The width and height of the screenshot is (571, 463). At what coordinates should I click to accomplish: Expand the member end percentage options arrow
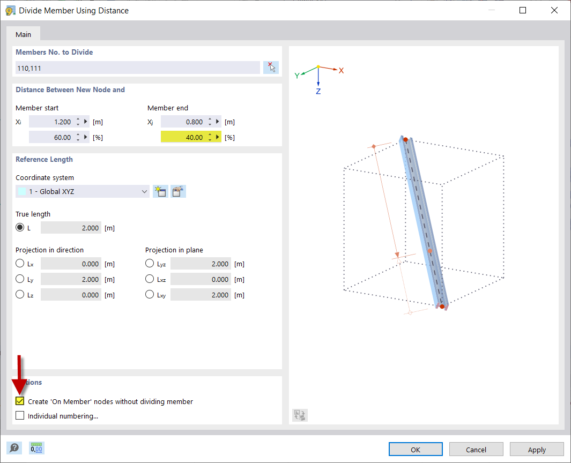[218, 137]
